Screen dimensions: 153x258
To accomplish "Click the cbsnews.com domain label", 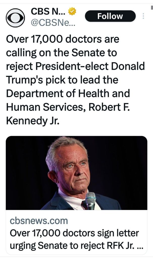I will point(39,221).
